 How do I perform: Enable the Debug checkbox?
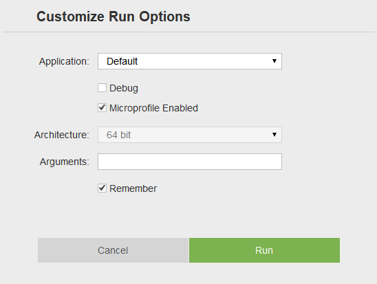tap(102, 88)
